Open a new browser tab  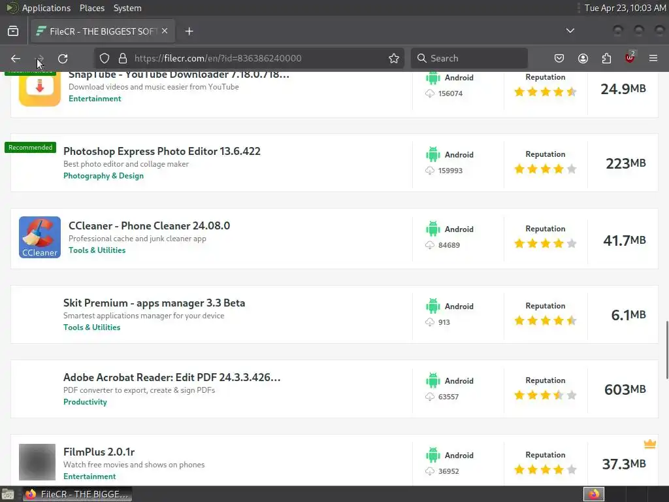tap(189, 31)
